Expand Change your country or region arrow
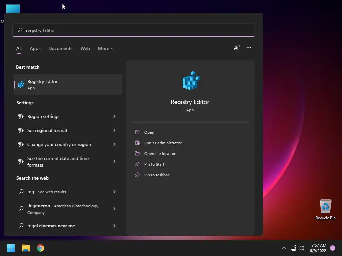 pos(114,144)
